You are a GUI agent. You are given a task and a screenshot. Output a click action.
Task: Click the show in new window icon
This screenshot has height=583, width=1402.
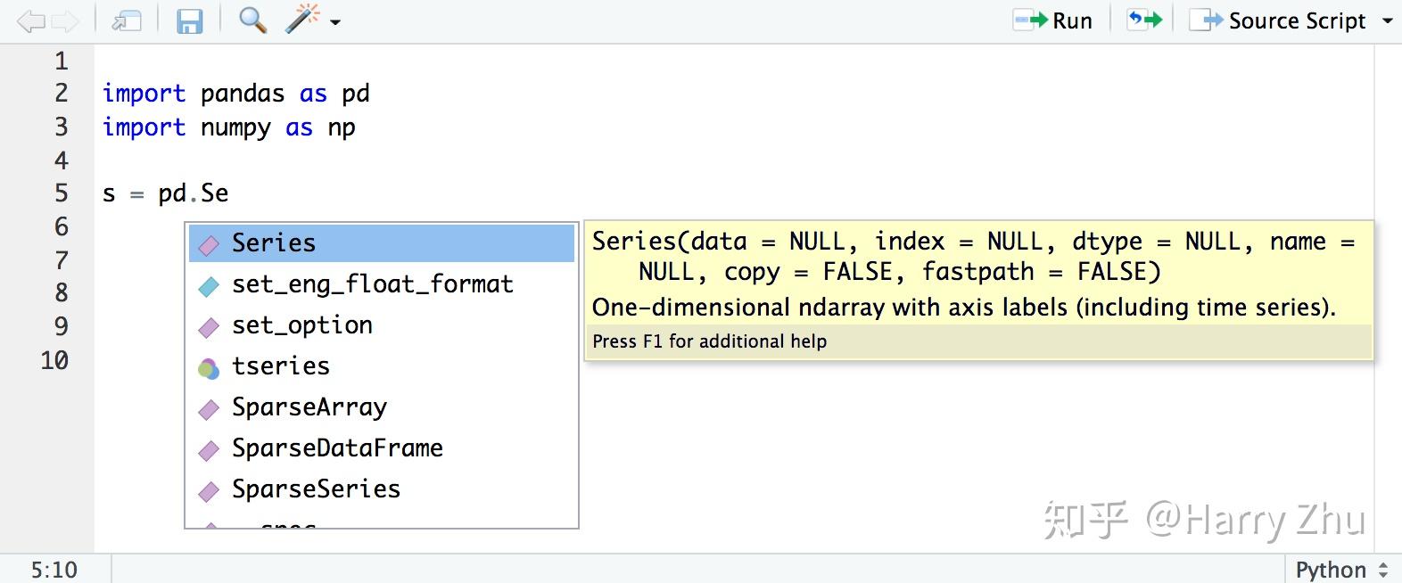tap(126, 21)
